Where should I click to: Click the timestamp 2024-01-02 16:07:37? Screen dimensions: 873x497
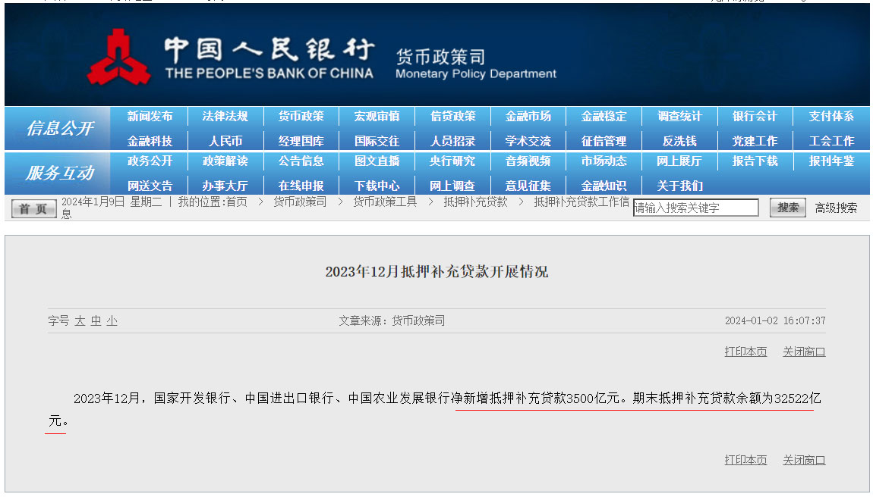pos(775,320)
